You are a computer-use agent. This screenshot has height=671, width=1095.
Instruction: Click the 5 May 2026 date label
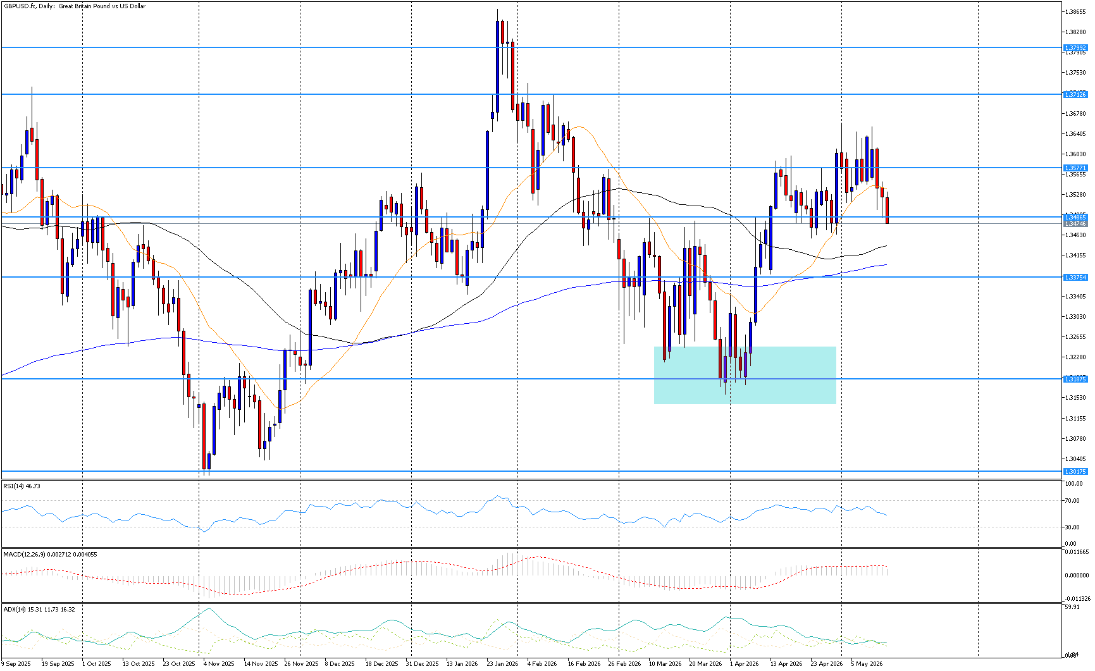867,663
